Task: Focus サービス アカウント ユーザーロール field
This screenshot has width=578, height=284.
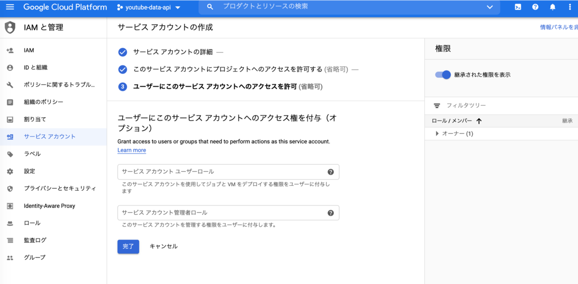Action: 228,172
